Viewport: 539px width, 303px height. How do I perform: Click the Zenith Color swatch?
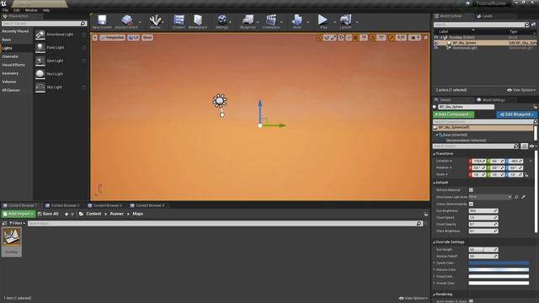click(499, 263)
